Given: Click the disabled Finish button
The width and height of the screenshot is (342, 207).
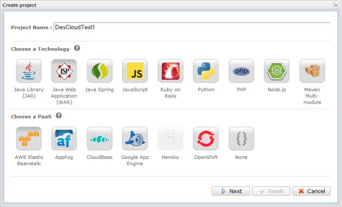Looking at the screenshot, I should click(271, 191).
